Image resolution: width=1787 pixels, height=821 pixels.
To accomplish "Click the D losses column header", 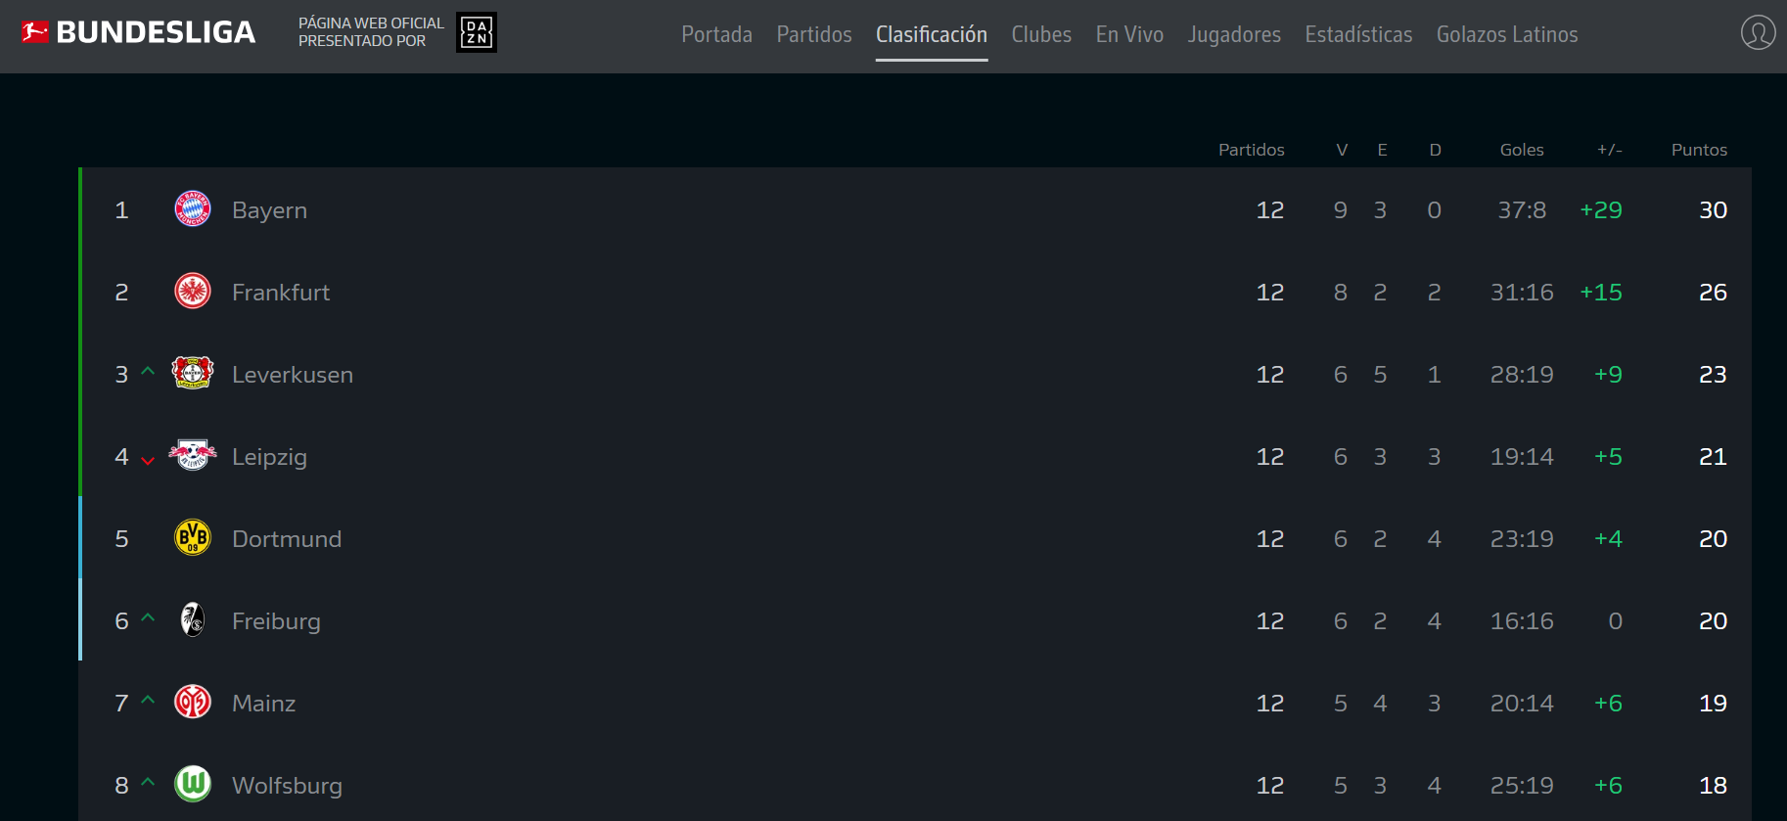I will 1435,150.
